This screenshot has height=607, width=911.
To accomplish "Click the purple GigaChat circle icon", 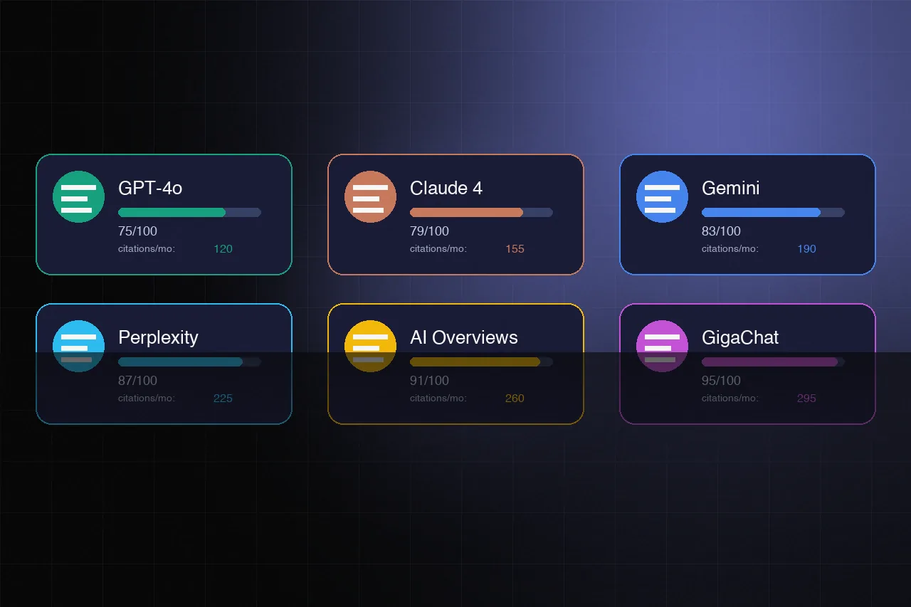I will click(x=662, y=346).
